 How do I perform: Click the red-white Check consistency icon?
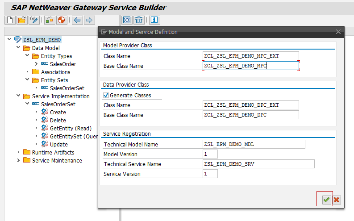61,20
